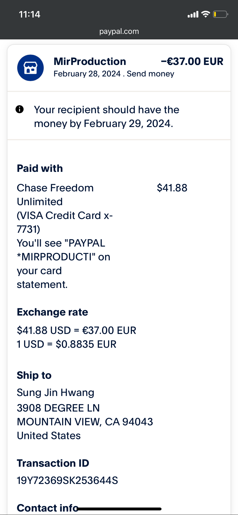Tap the Exchange rate heading
Image resolution: width=238 pixels, height=515 pixels.
click(52, 312)
